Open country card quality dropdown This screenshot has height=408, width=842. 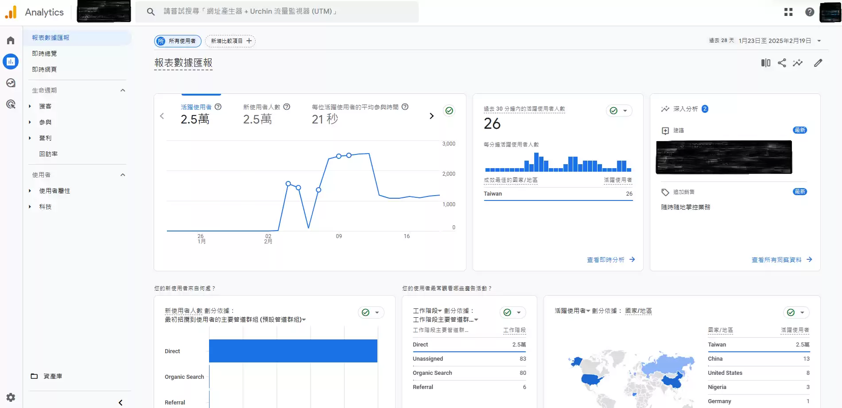click(x=796, y=312)
